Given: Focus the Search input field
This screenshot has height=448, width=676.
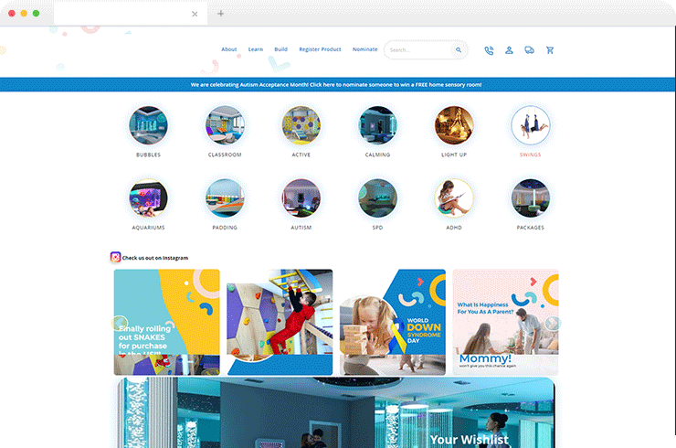Looking at the screenshot, I should click(418, 50).
